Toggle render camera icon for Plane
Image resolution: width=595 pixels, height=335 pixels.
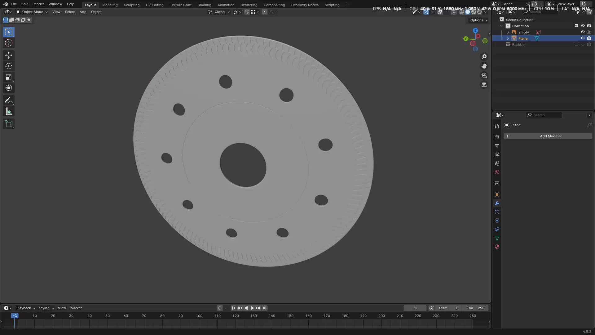[589, 38]
